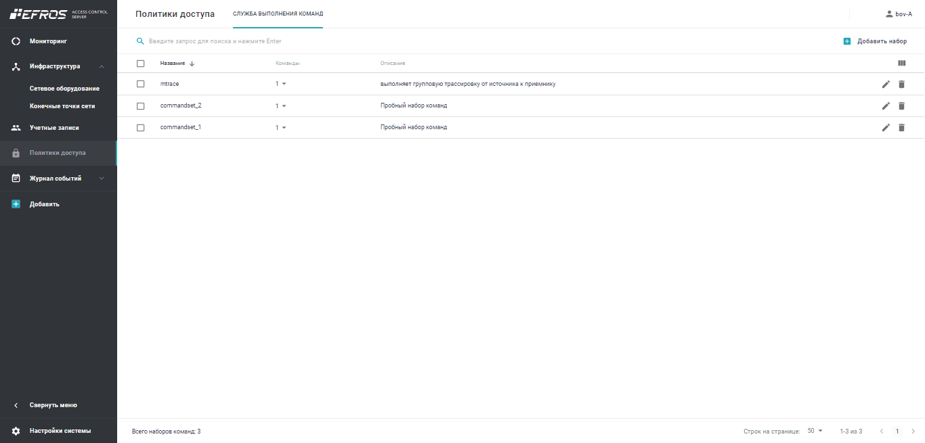
Task: Click bov-A user name
Action: pyautogui.click(x=903, y=14)
